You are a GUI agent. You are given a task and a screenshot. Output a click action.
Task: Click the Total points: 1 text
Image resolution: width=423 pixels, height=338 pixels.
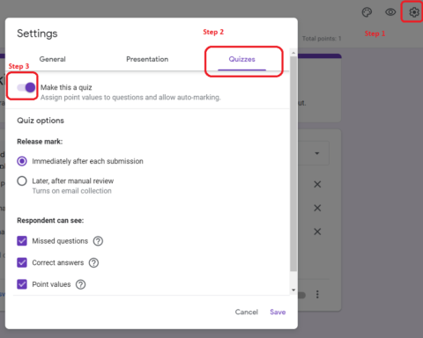pos(322,39)
